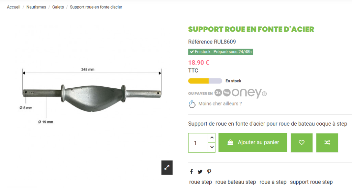352x188 pixels.
Task: Open Nautismes breadcrumb category
Action: pos(36,7)
